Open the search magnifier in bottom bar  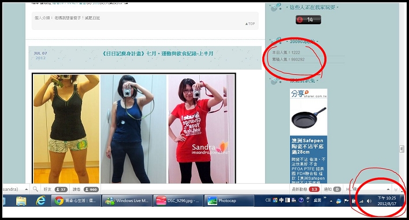pyautogui.click(x=35, y=189)
